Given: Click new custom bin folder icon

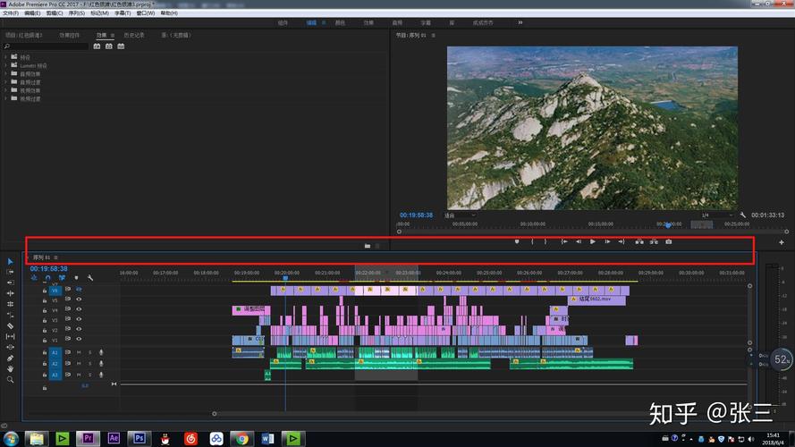Looking at the screenshot, I should pos(367,246).
